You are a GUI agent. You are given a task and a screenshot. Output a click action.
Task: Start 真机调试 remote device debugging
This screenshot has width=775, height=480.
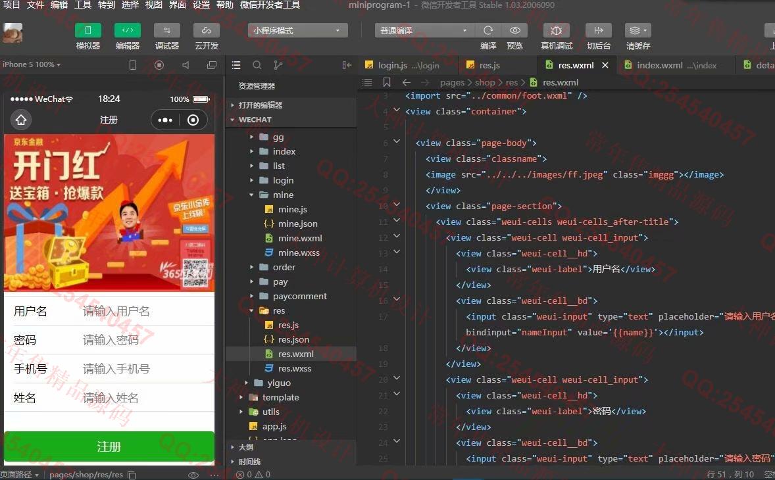point(557,31)
